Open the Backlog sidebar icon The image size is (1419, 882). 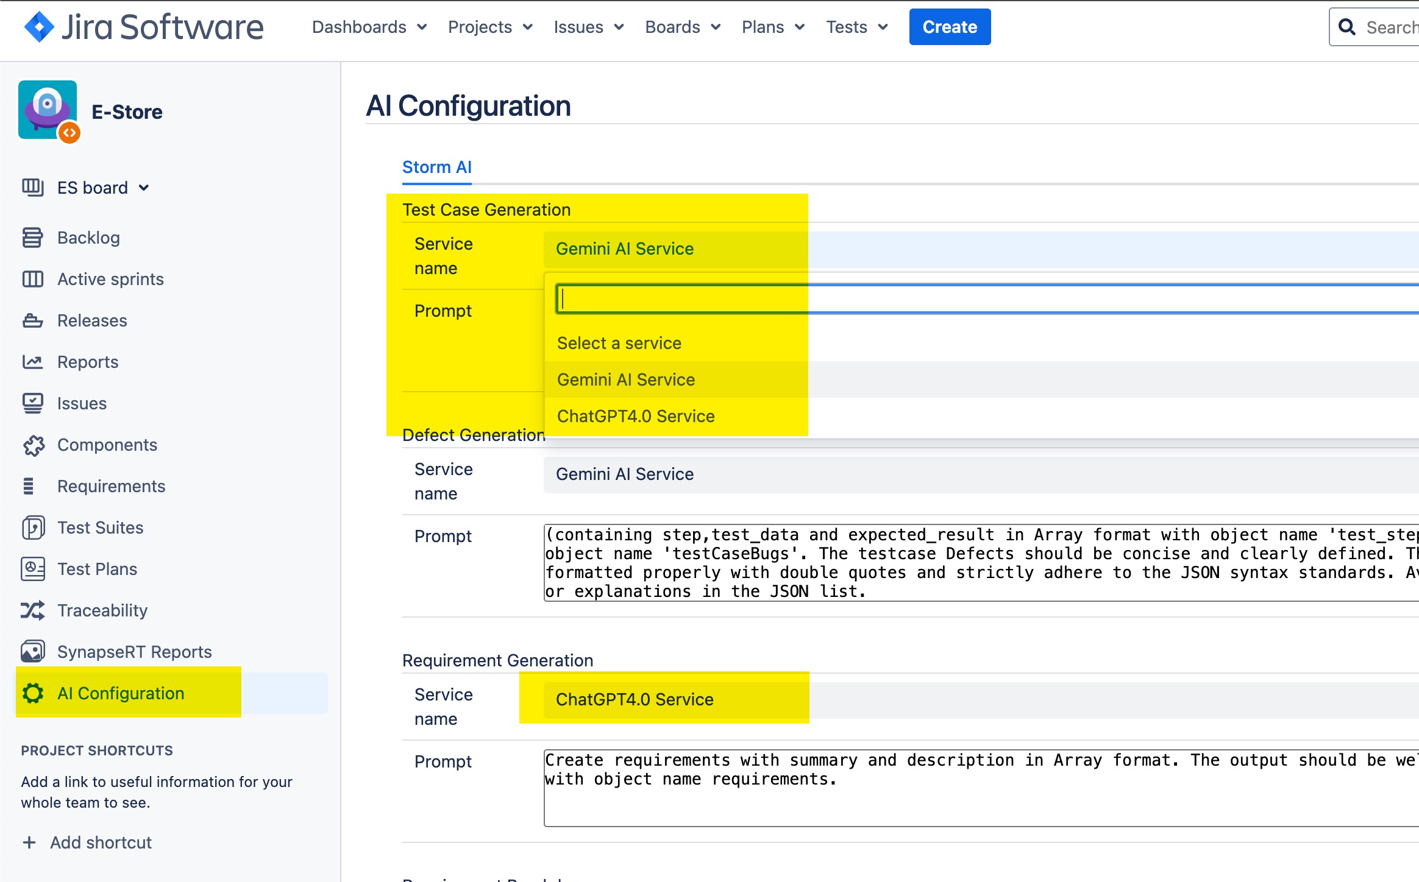(x=32, y=238)
